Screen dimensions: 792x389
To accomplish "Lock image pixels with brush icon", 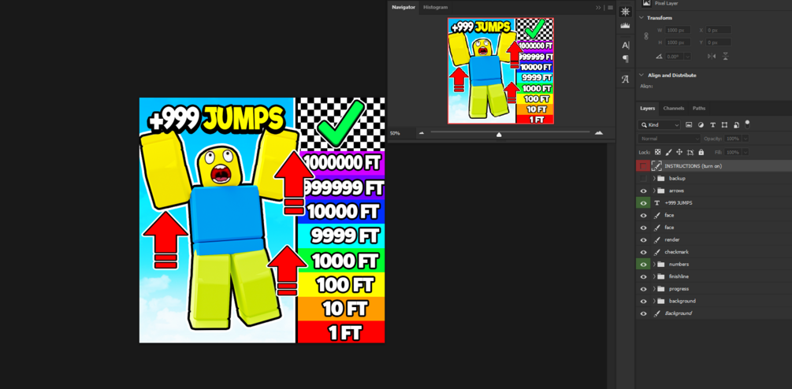I will [x=669, y=152].
